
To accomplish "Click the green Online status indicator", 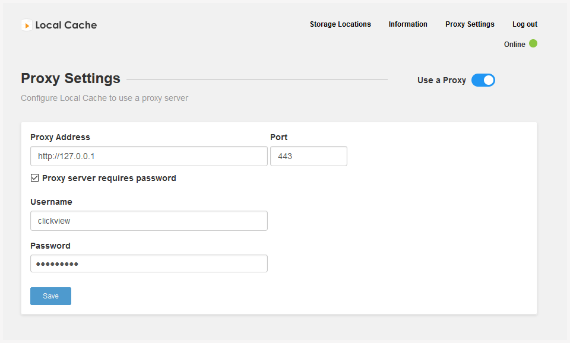I will 533,43.
